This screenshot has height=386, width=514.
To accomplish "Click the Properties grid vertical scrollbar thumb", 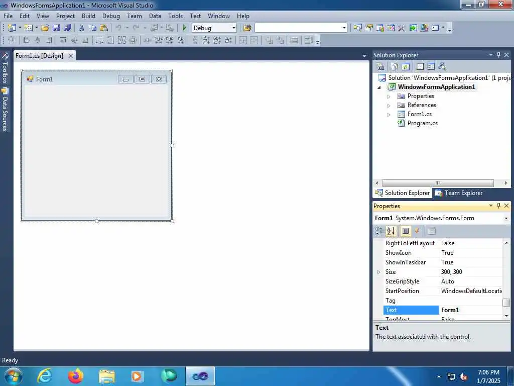I will (506, 302).
